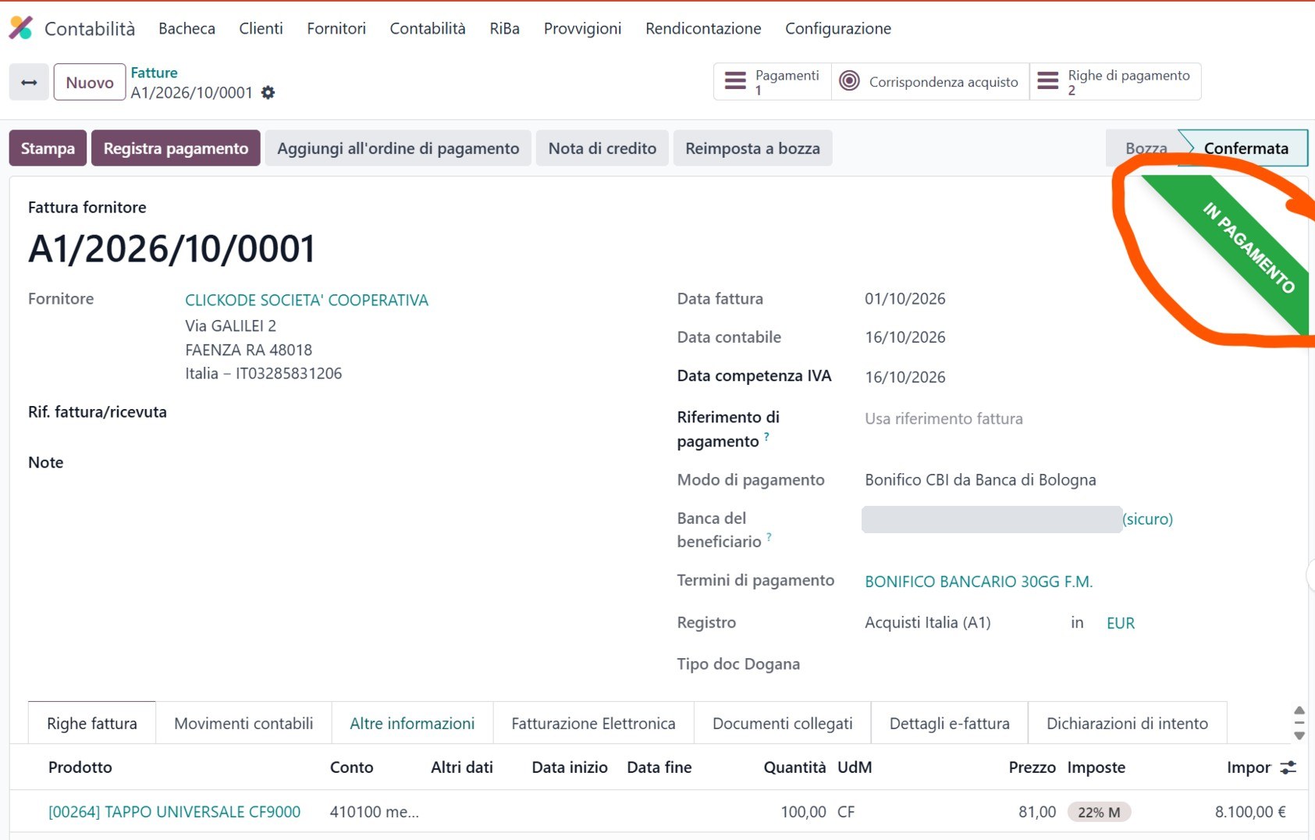Open Righe di pagamento list icon
The height and width of the screenshot is (840, 1315).
1048,81
